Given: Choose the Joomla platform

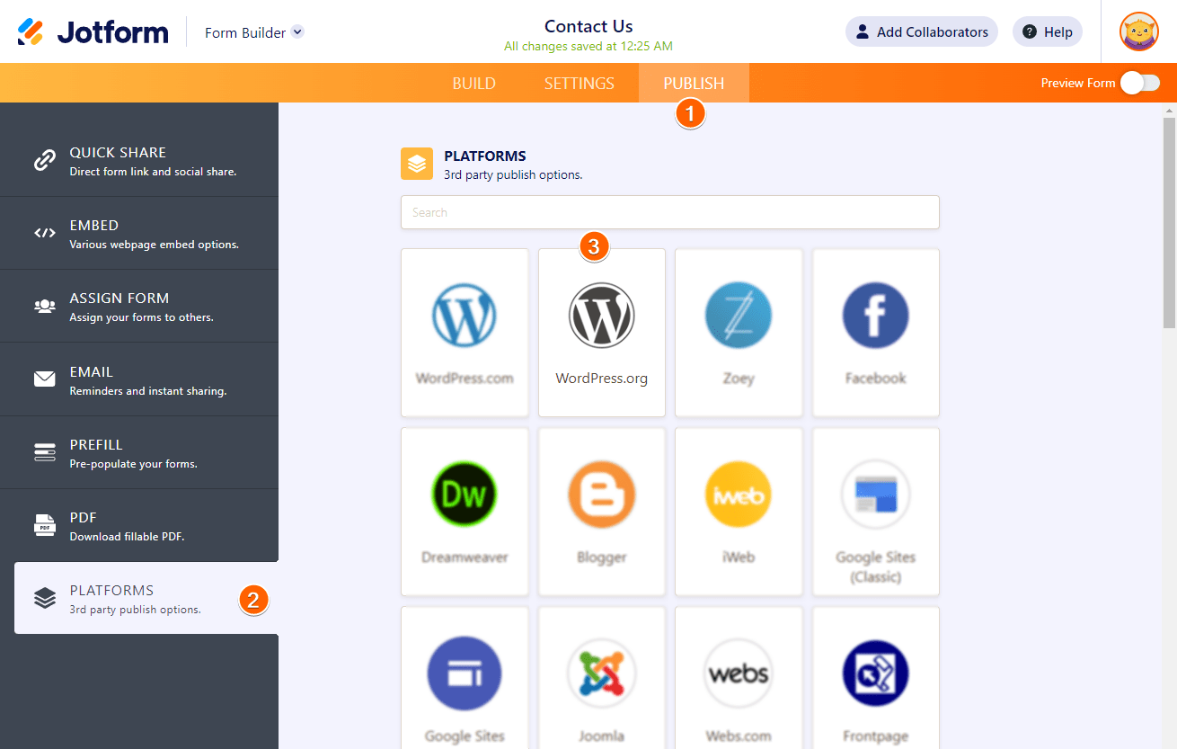Looking at the screenshot, I should 602,678.
